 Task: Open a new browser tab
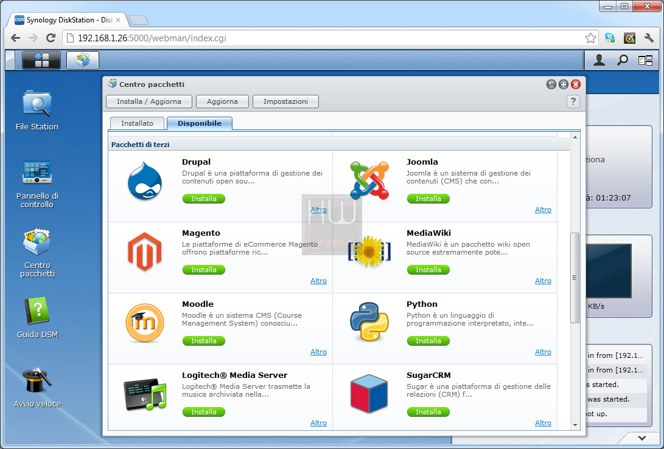point(139,20)
